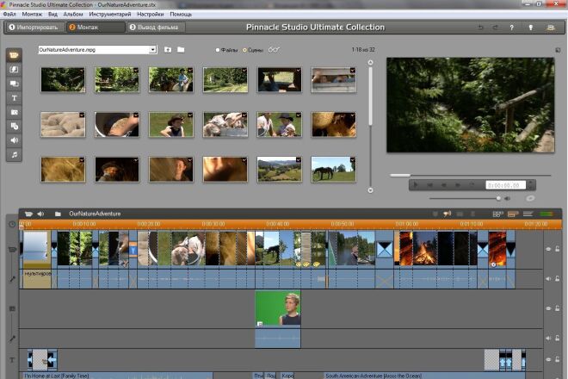
Task: Open the Альбом menu
Action: pos(73,14)
